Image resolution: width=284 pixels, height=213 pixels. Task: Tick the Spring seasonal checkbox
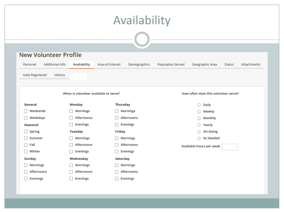coord(26,132)
